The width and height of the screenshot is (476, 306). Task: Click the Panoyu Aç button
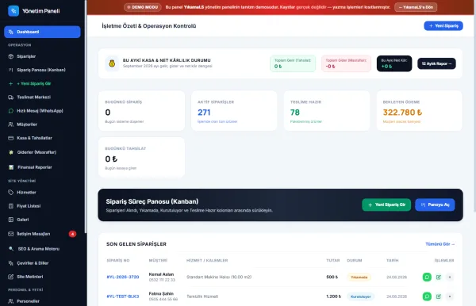(435, 205)
